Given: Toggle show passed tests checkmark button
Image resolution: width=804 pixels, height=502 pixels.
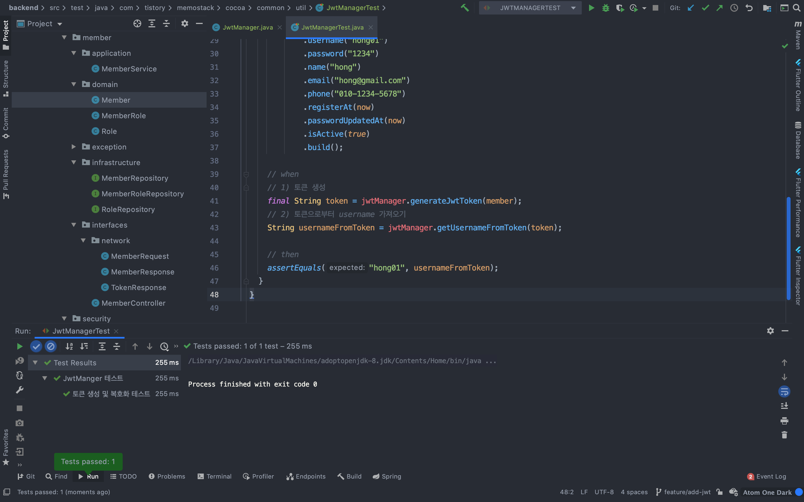Looking at the screenshot, I should [36, 346].
